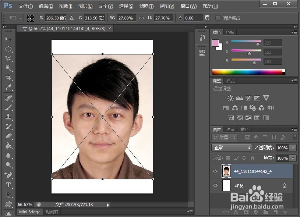Click the Color Balance adjustment icon
Screen dimensions: 300x217
pyautogui.click(x=235, y=108)
